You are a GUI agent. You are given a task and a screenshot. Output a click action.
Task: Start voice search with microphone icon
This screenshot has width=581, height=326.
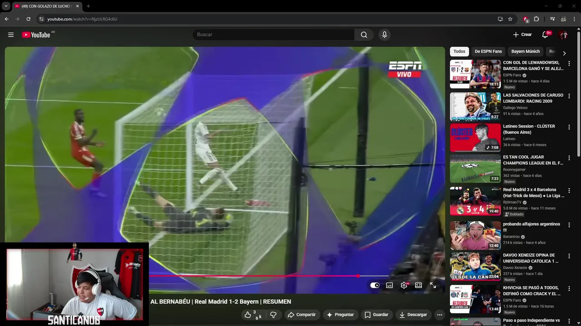[x=384, y=35]
